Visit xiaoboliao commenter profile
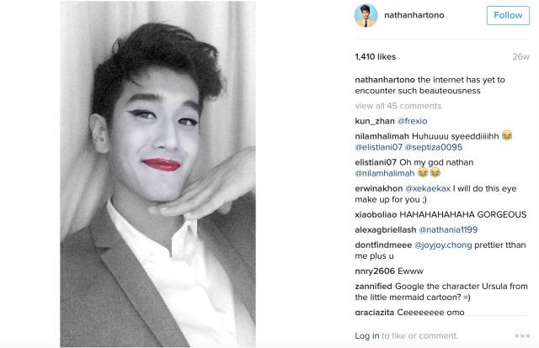 (376, 214)
